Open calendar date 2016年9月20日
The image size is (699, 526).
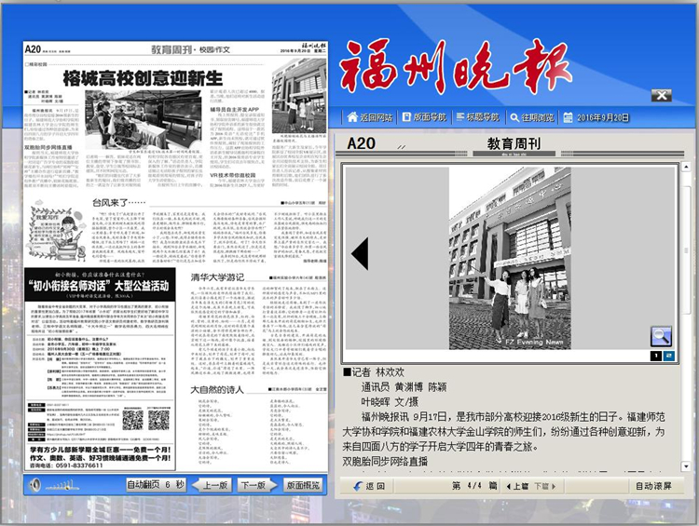pyautogui.click(x=596, y=117)
